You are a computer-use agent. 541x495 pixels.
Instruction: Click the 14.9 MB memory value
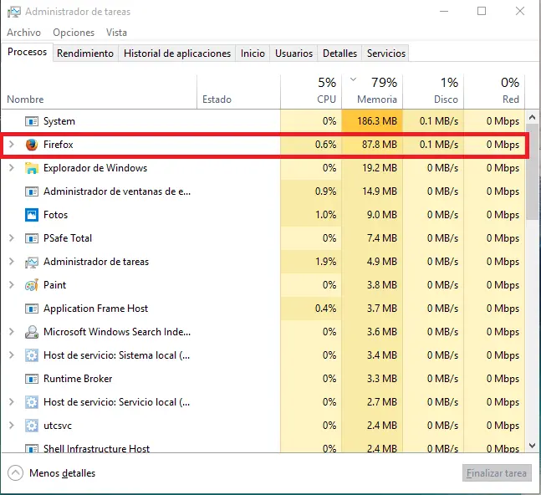[x=380, y=191]
